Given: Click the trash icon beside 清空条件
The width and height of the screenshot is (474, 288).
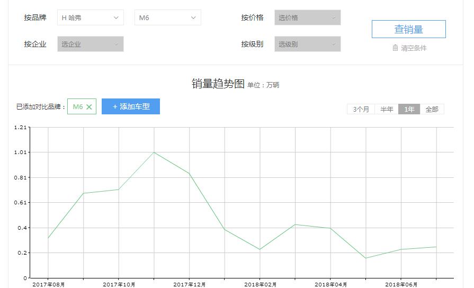Looking at the screenshot, I should (x=395, y=48).
